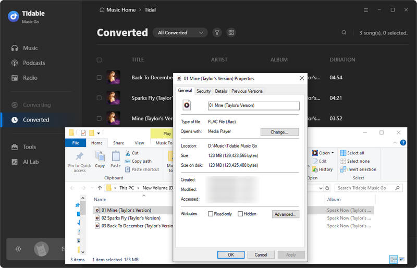
Task: Enable Hidden attribute checkbox
Action: point(240,214)
